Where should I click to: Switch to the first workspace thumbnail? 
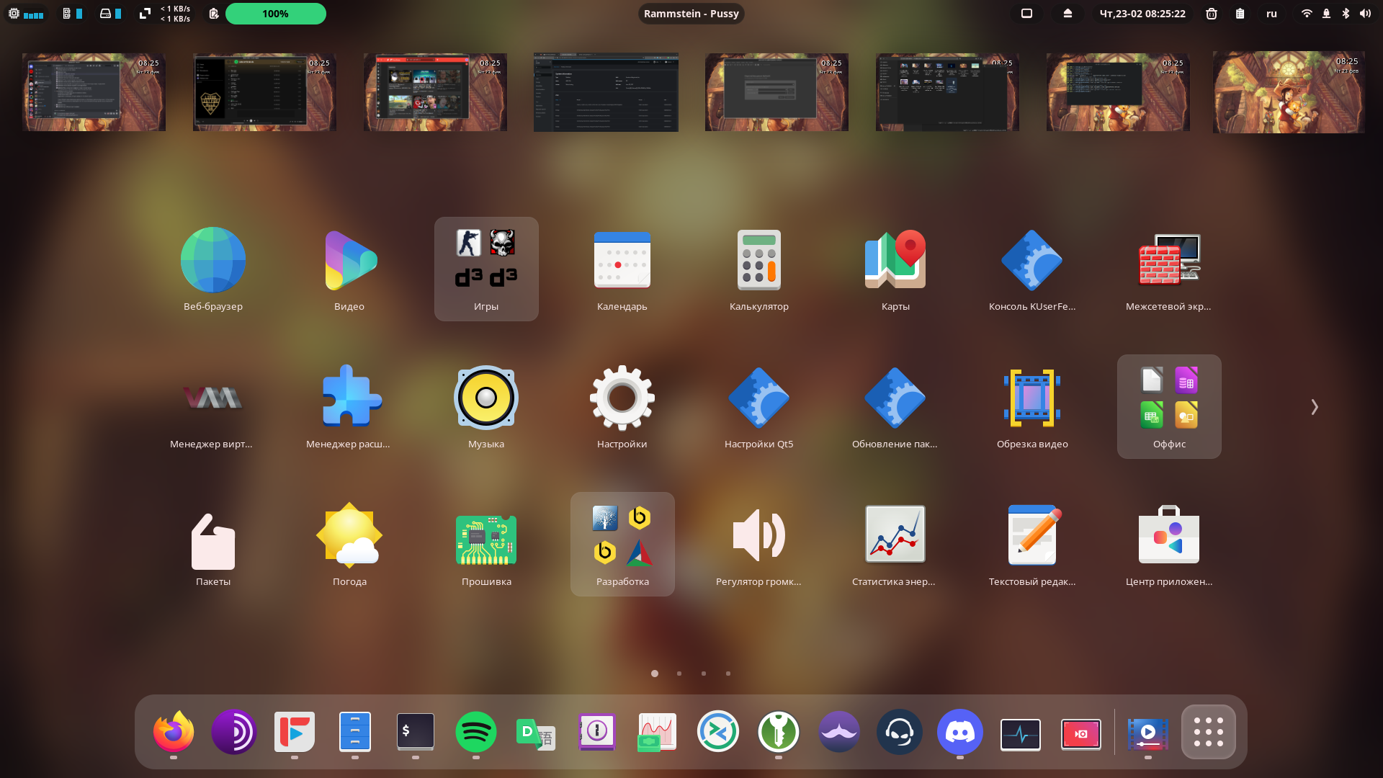click(x=94, y=92)
